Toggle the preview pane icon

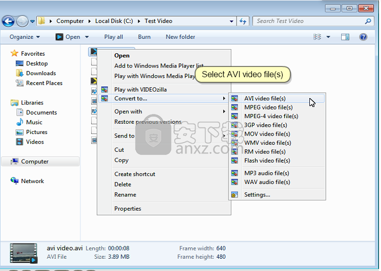tap(345, 37)
